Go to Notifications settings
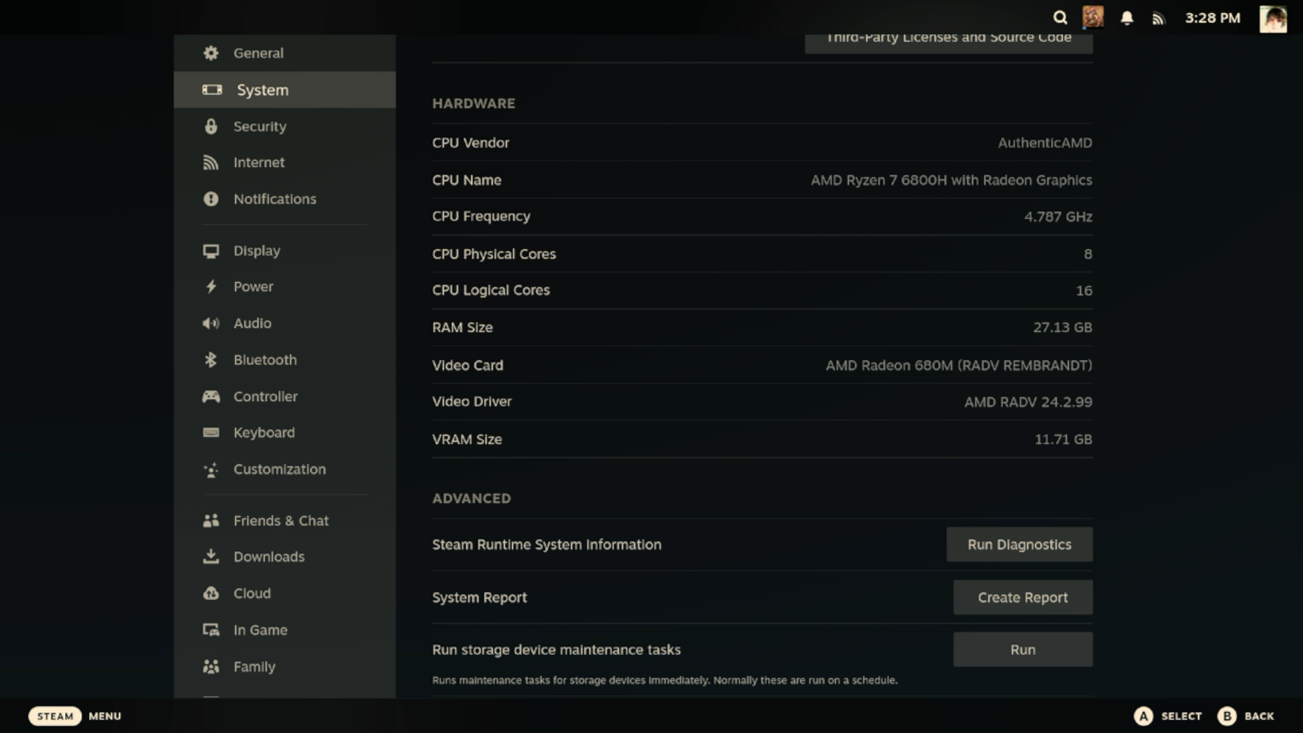The height and width of the screenshot is (733, 1303). click(284, 199)
